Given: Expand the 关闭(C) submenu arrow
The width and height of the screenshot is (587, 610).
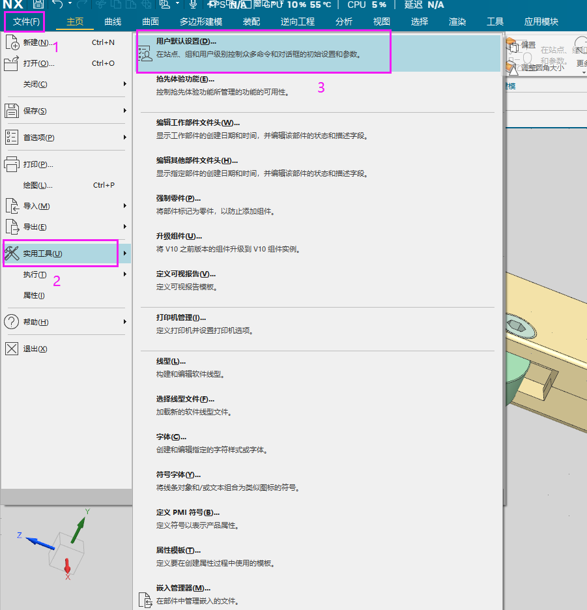Looking at the screenshot, I should click(x=125, y=84).
